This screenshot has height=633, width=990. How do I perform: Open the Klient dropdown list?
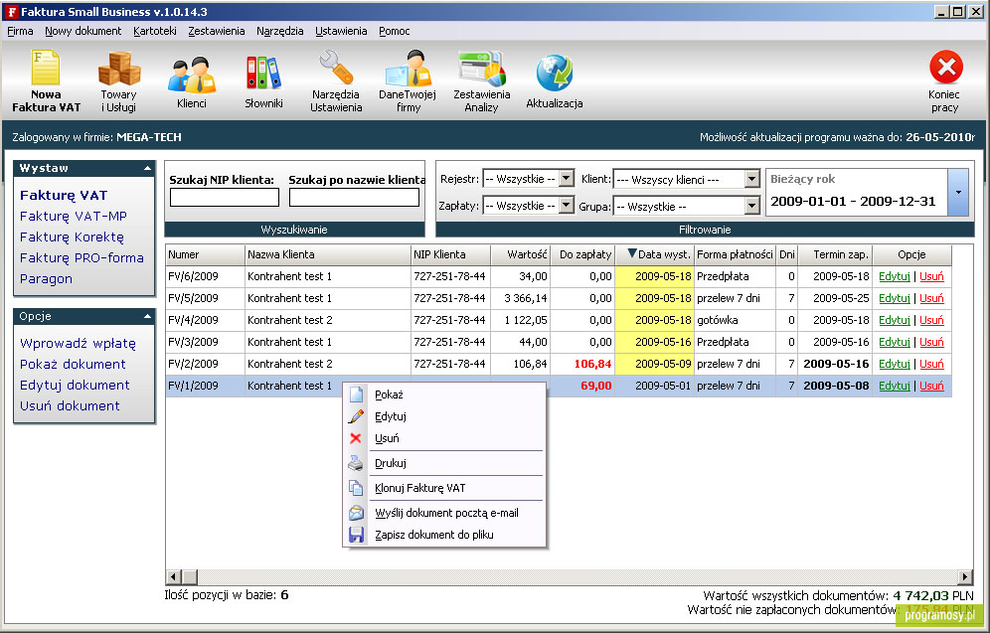[751, 179]
